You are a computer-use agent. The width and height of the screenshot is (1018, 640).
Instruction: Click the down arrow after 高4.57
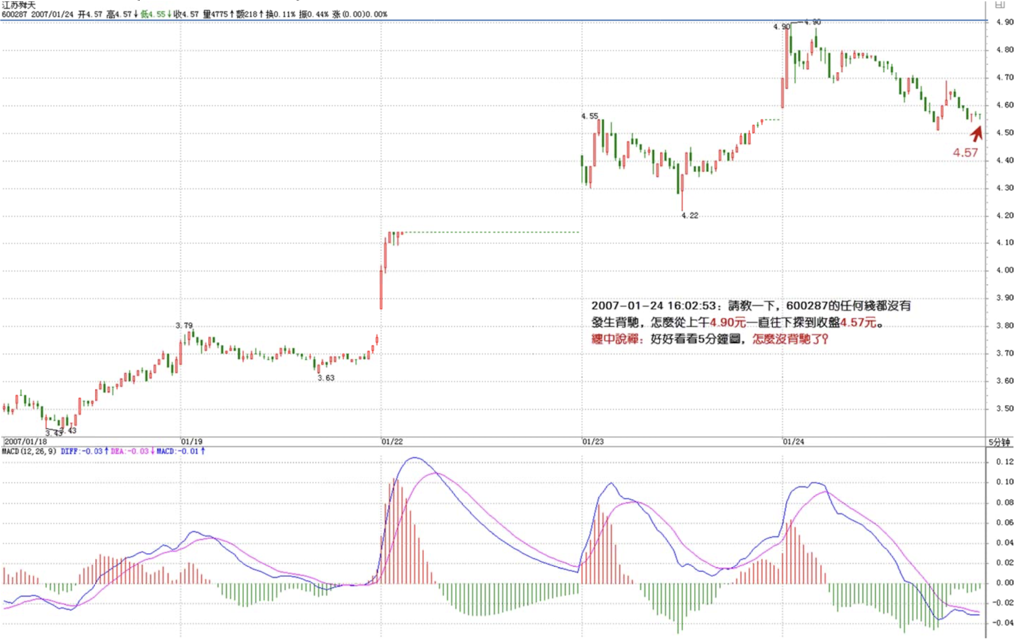tap(136, 14)
